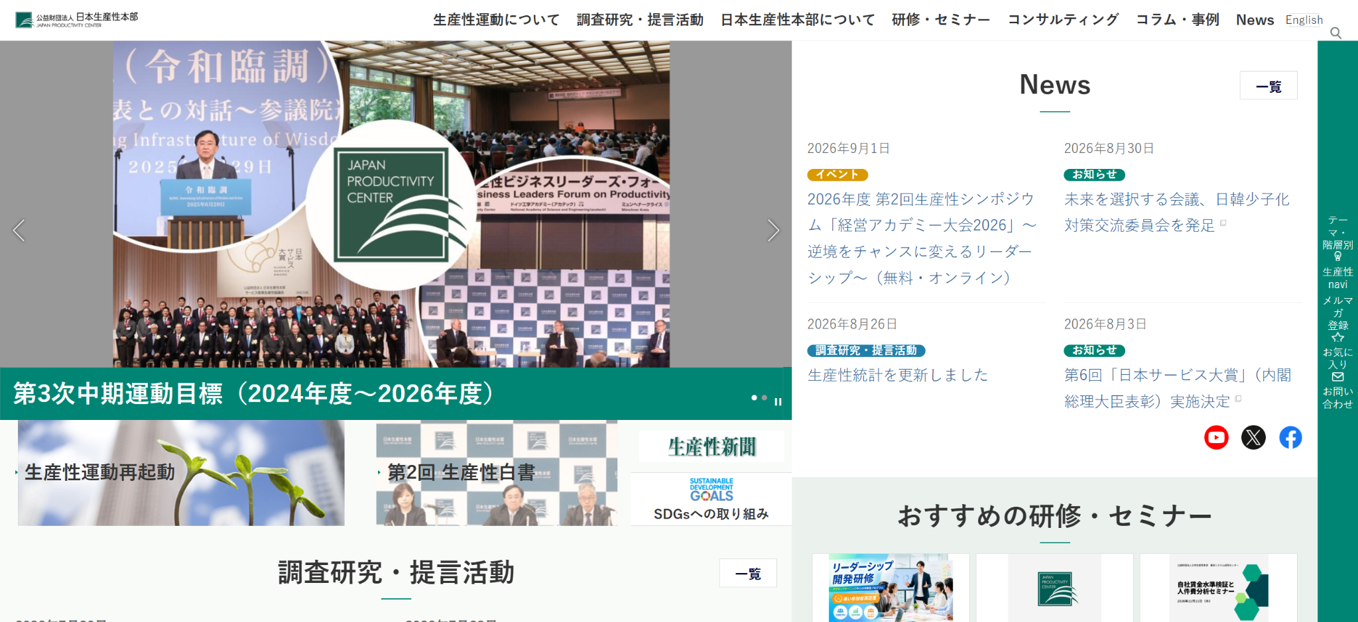Click 一覧 button next to News heading
This screenshot has height=622, width=1358.
[1268, 85]
